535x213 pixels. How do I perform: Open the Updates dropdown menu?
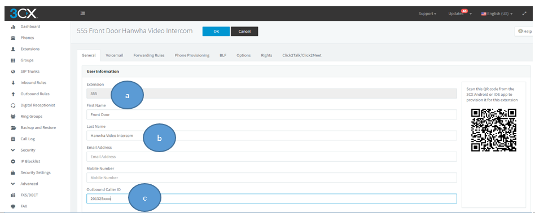pos(460,14)
